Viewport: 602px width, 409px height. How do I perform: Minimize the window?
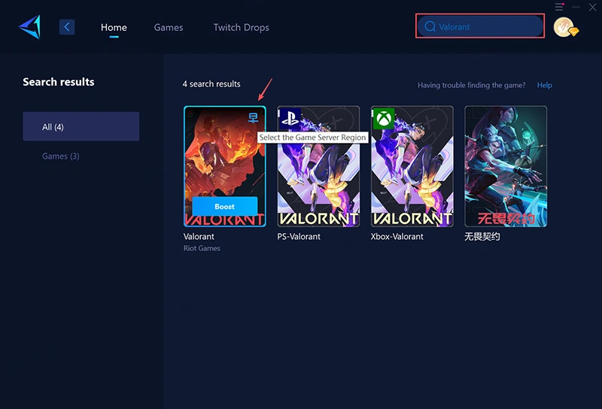576,7
